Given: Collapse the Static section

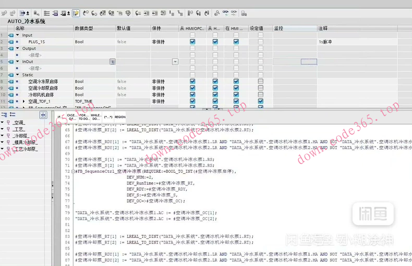Looking at the screenshot, I should tap(18, 75).
